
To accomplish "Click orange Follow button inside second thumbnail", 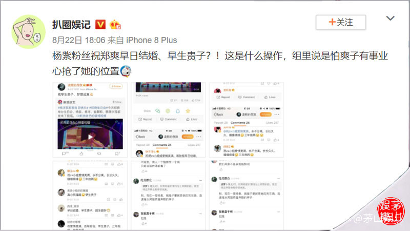I will tap(188, 137).
